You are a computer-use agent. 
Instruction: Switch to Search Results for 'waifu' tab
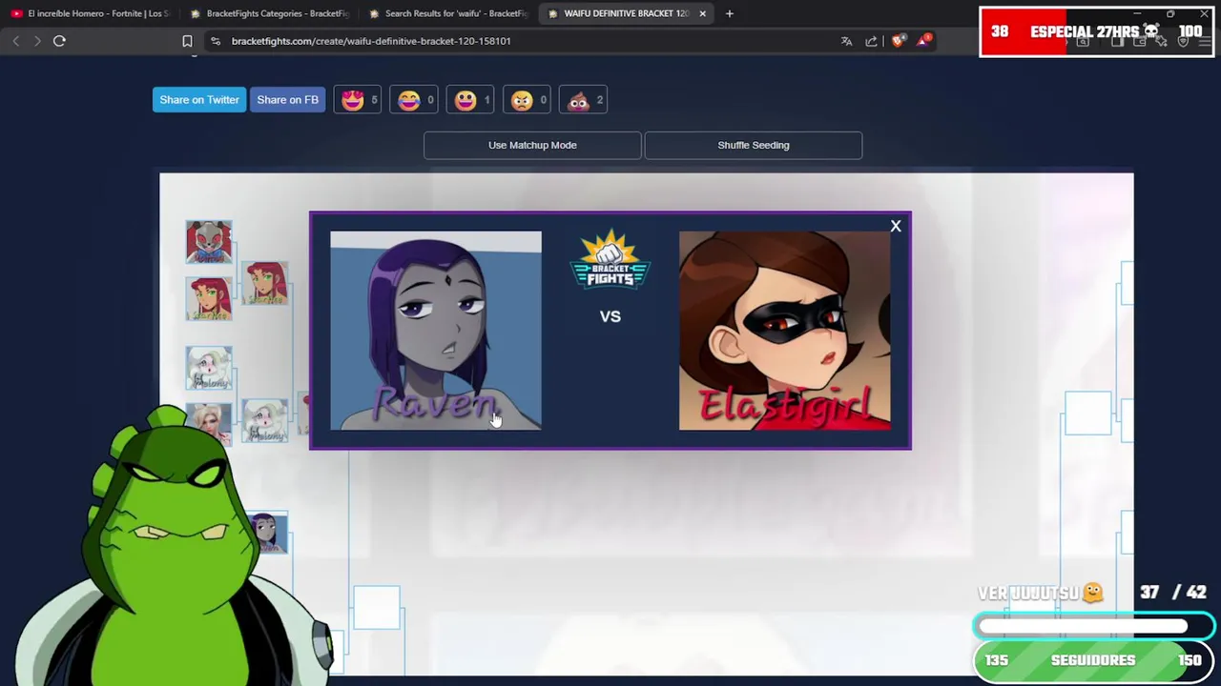(448, 13)
